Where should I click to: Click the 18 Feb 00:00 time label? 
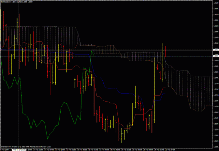pyautogui.click(x=115, y=150)
